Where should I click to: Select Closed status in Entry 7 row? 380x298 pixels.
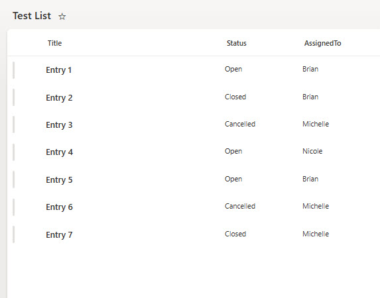coord(235,234)
